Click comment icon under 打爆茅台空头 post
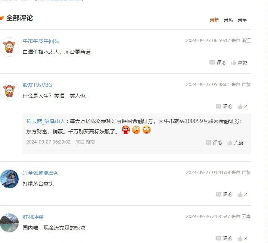268x243 pixels. [x=218, y=195]
